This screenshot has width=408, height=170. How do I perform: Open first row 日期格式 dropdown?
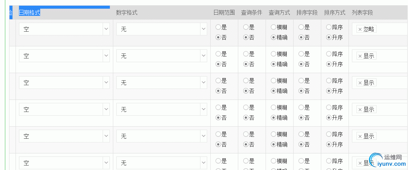point(64,29)
